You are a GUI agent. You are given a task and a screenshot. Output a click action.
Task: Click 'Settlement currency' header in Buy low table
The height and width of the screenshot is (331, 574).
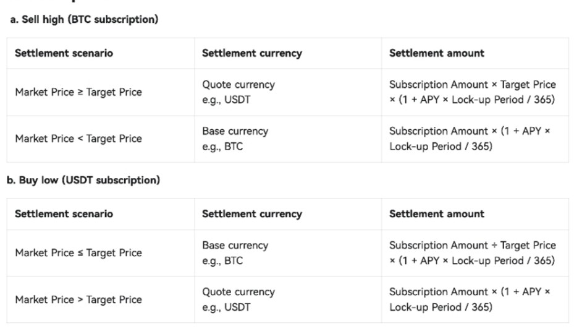tap(251, 214)
